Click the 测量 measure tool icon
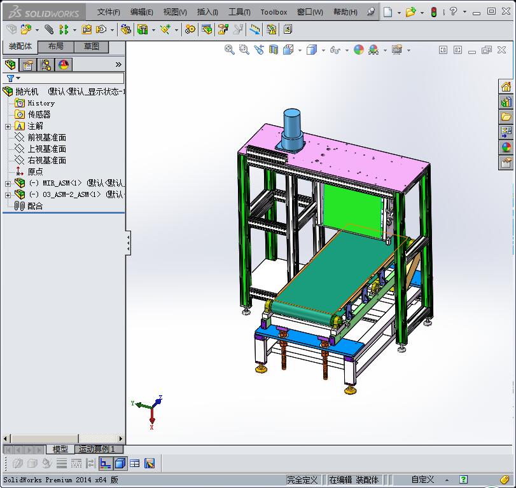 coord(255,29)
